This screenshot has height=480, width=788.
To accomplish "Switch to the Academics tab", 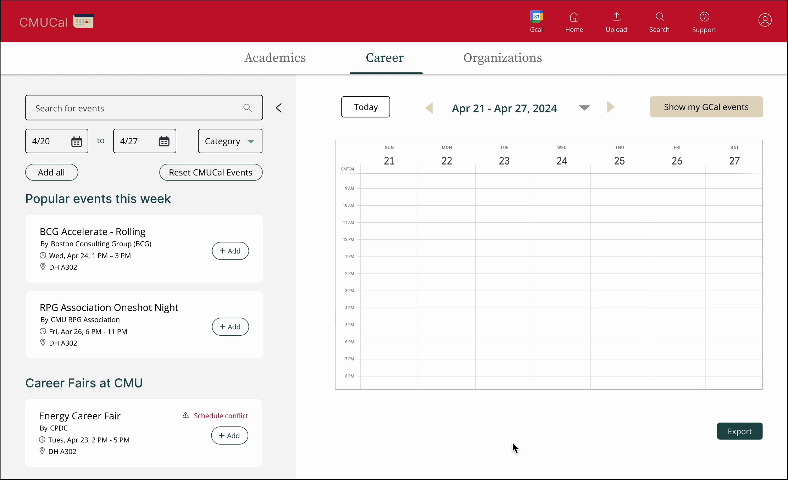I will click(x=275, y=58).
